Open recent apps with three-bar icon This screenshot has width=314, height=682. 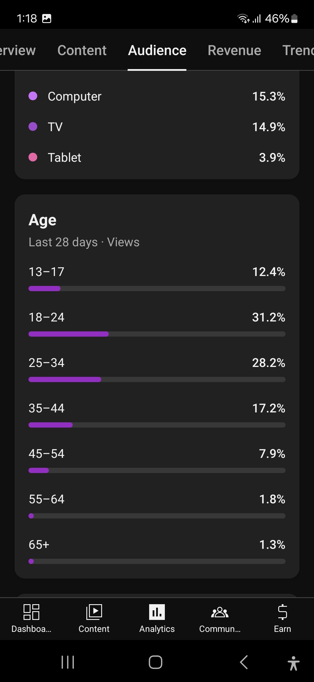coord(68,662)
